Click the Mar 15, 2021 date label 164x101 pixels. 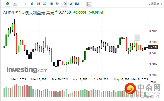pyautogui.click(x=39, y=79)
